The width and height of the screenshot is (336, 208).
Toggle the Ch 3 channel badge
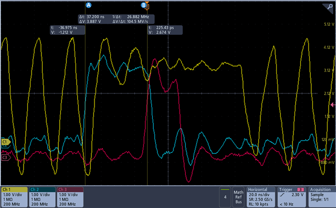coord(70,197)
